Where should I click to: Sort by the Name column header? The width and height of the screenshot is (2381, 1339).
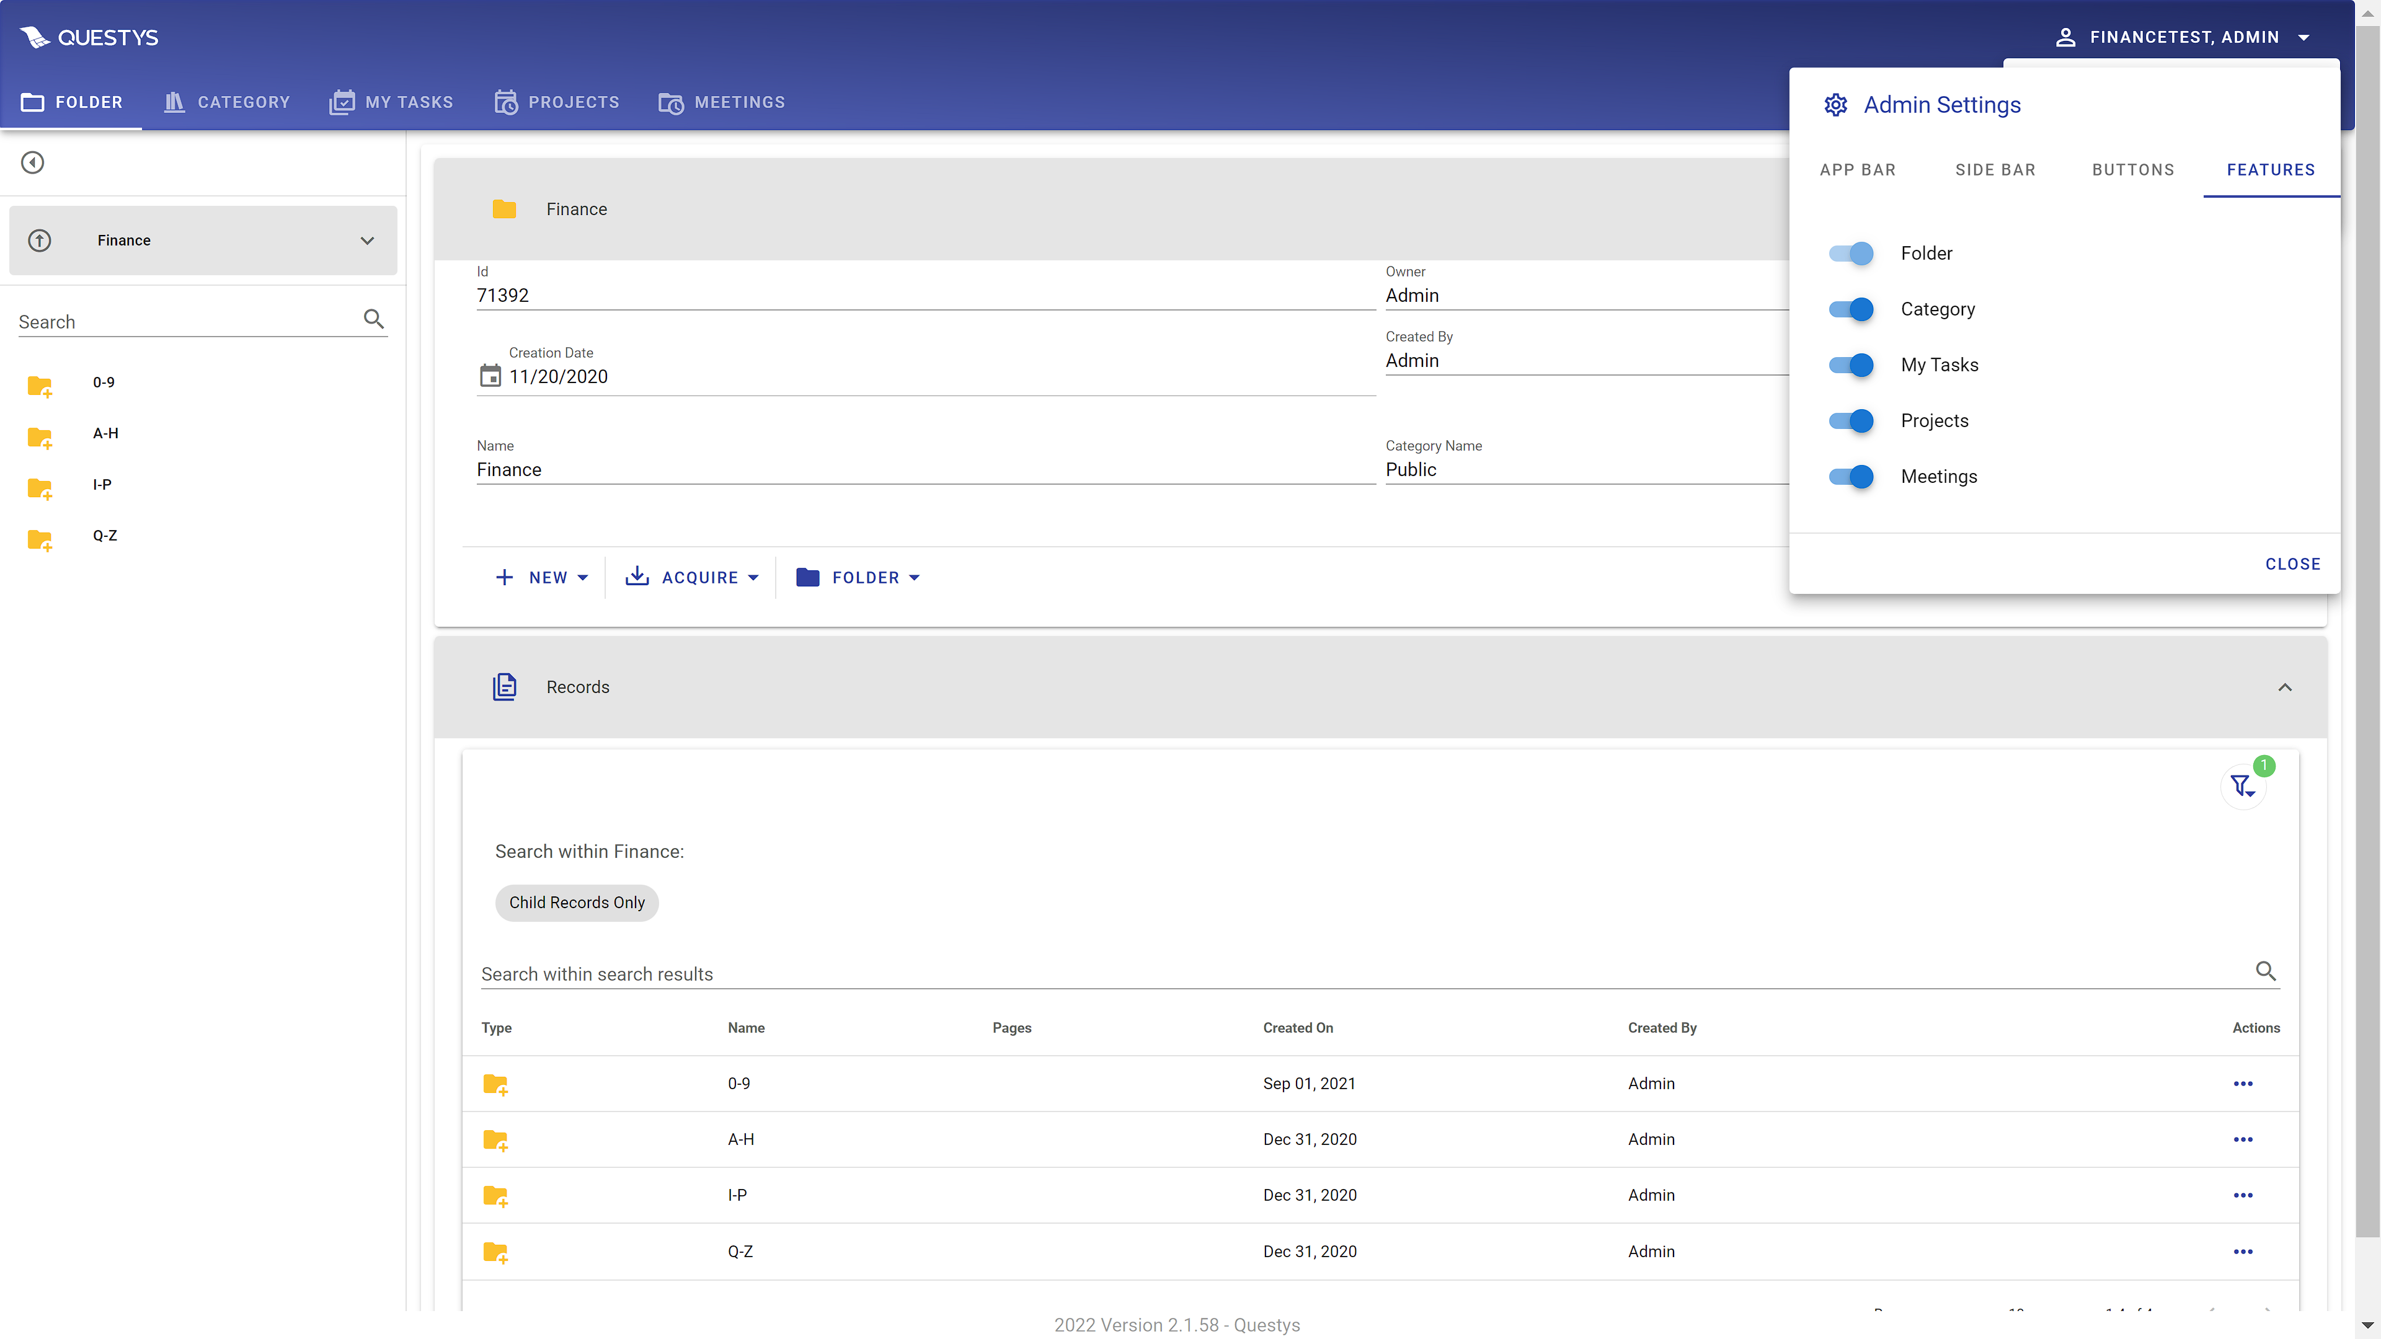click(746, 1028)
